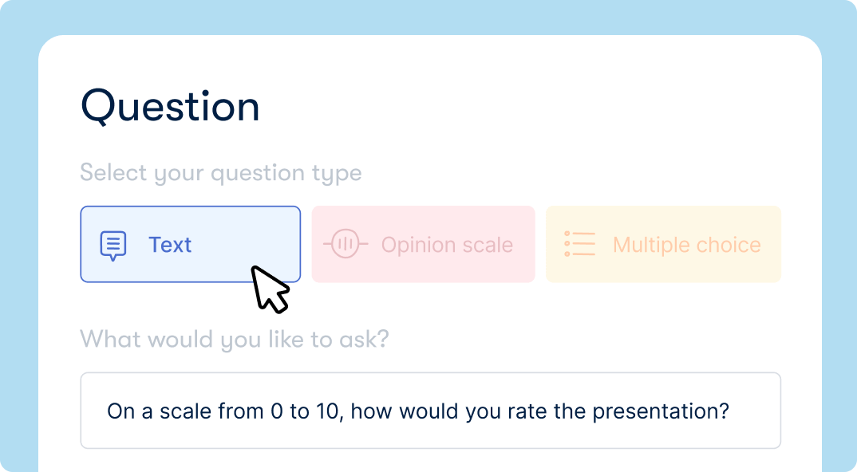This screenshot has height=472, width=857.
Task: Click the 'What would you like to ask?' label
Action: [x=234, y=339]
